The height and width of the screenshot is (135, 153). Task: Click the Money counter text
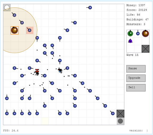(136, 5)
